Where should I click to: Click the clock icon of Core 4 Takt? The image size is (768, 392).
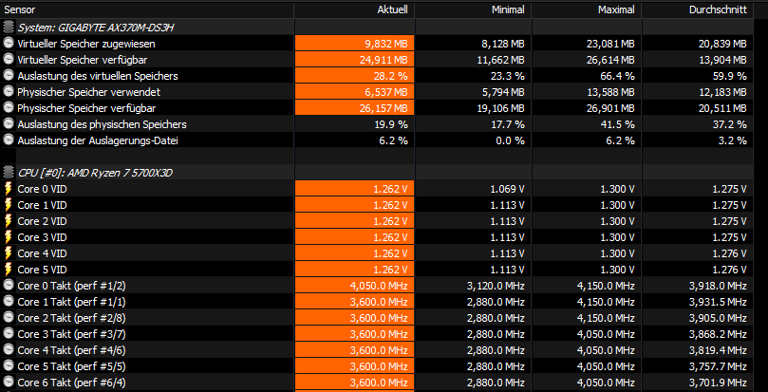click(9, 350)
